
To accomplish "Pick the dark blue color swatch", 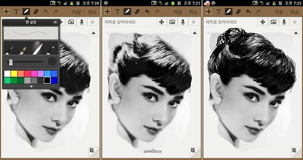I will coord(54,80).
